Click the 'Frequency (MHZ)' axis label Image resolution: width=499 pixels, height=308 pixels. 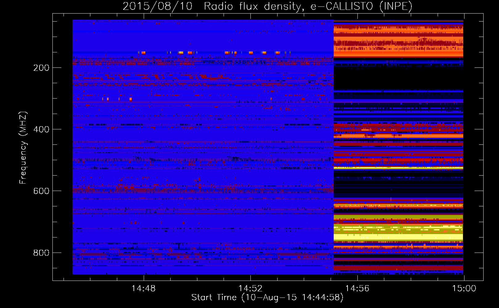(23, 148)
